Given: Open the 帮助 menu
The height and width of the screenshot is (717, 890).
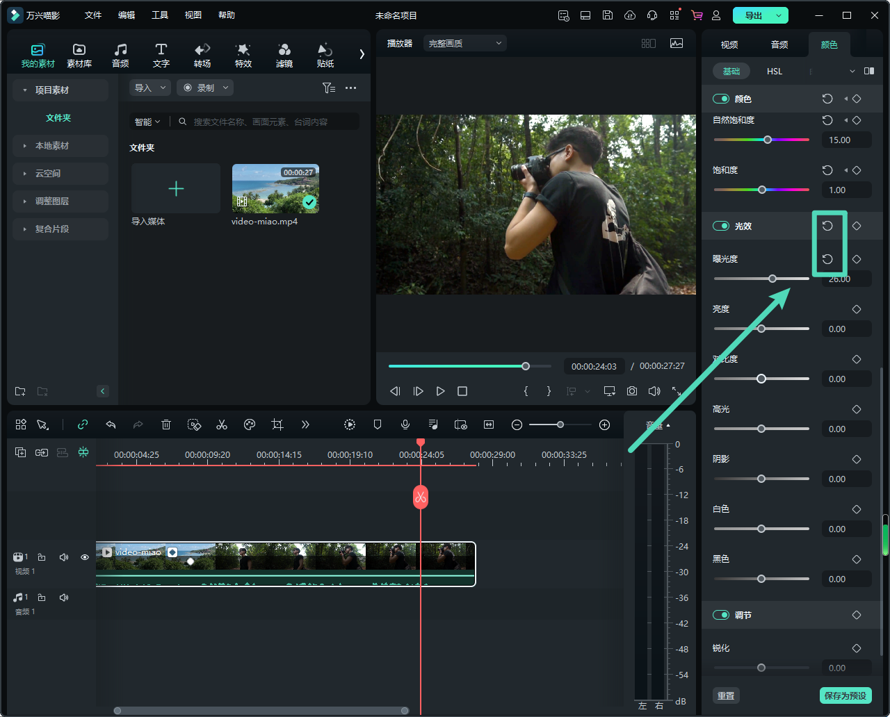Looking at the screenshot, I should [227, 15].
